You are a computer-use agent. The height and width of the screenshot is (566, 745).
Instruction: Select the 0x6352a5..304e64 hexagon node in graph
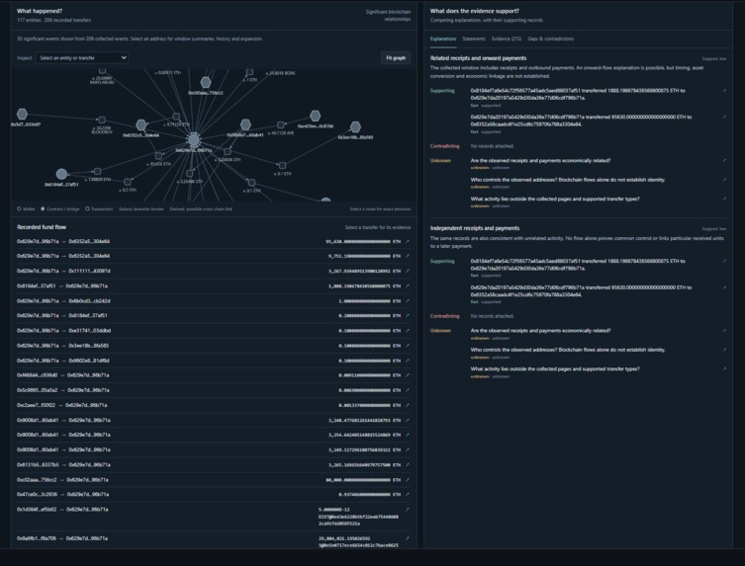click(141, 124)
